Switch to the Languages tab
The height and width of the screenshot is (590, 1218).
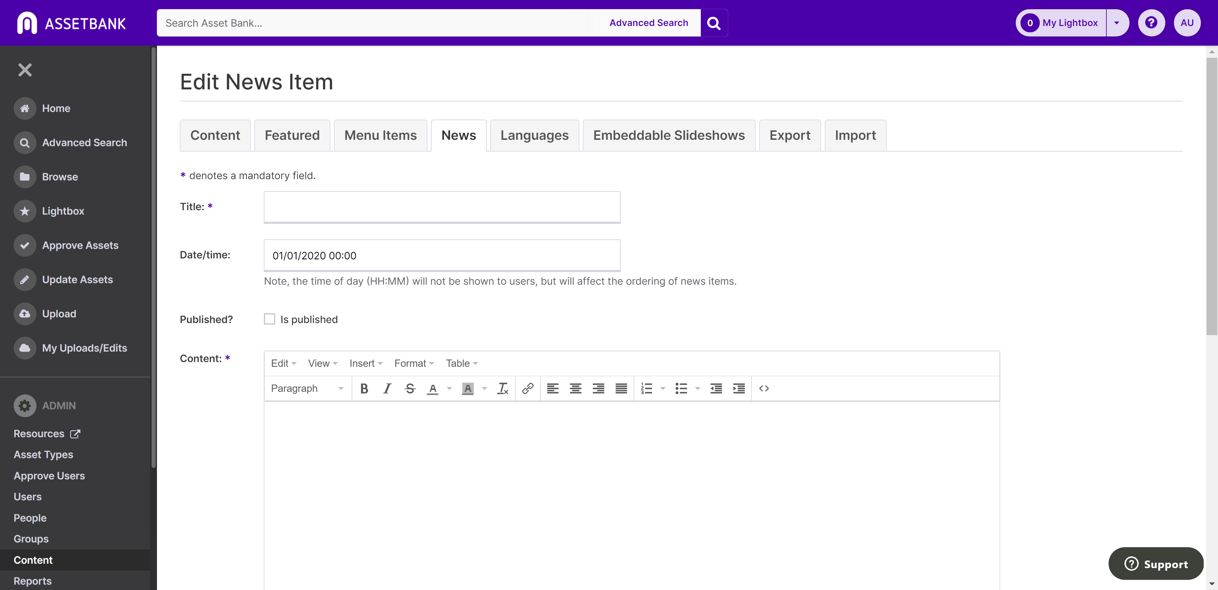(534, 135)
